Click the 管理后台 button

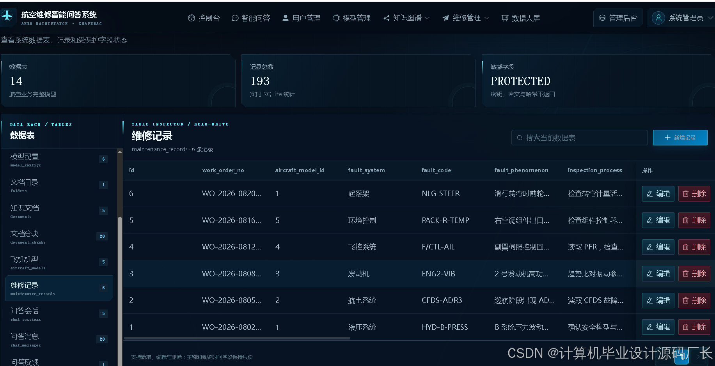618,18
